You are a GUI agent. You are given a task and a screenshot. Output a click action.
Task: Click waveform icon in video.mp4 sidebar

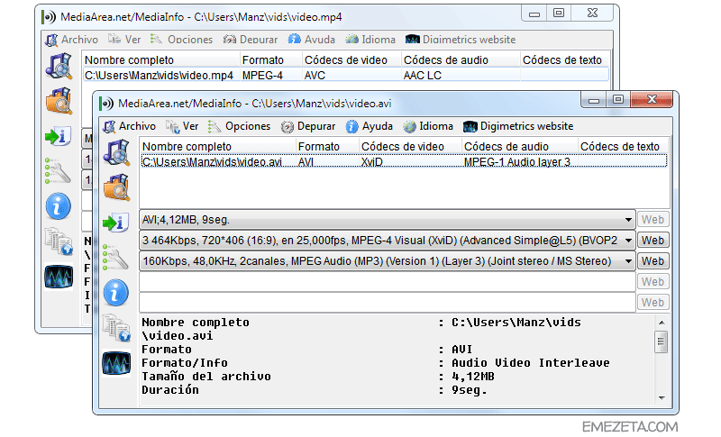point(59,277)
